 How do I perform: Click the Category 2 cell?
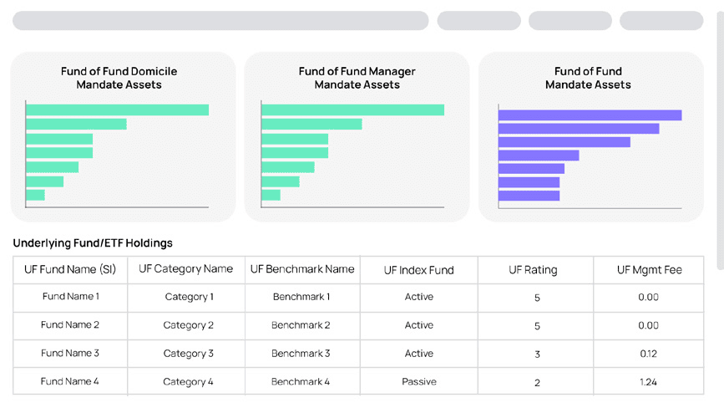tap(189, 325)
